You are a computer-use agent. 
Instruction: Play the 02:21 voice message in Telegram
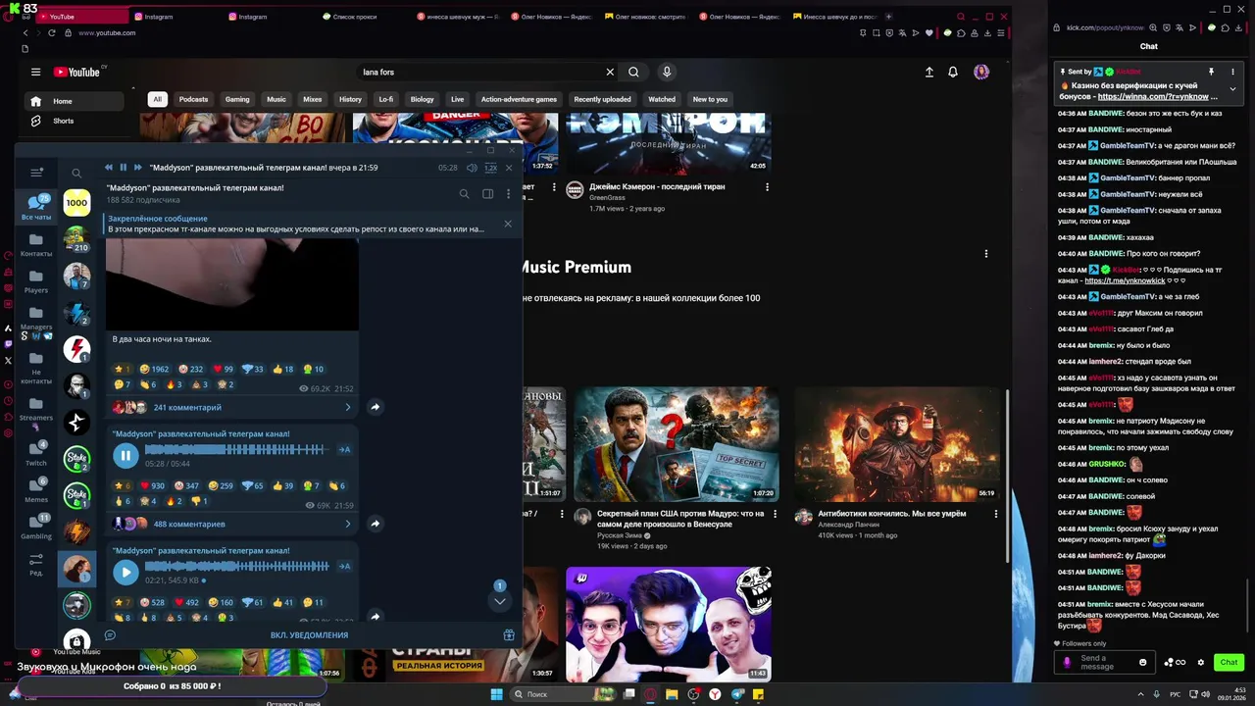pyautogui.click(x=125, y=572)
